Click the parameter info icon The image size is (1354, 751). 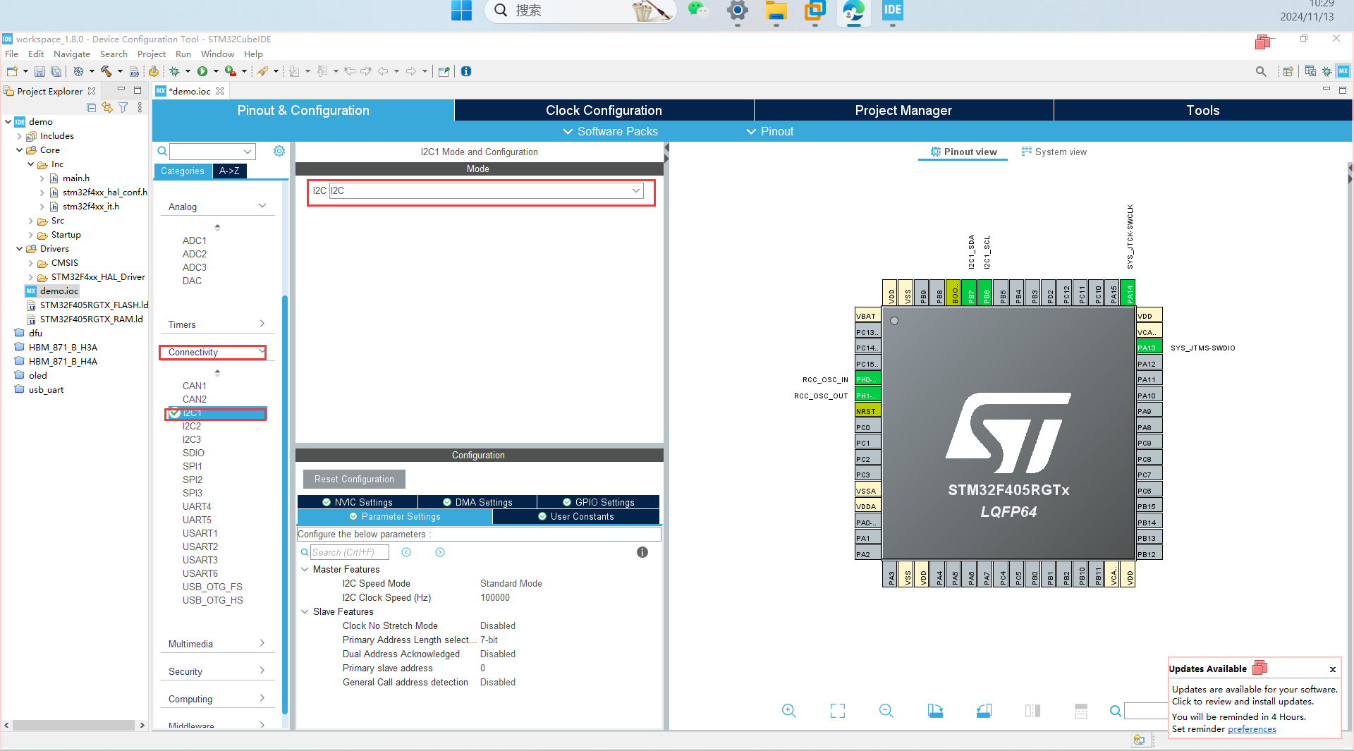[642, 552]
